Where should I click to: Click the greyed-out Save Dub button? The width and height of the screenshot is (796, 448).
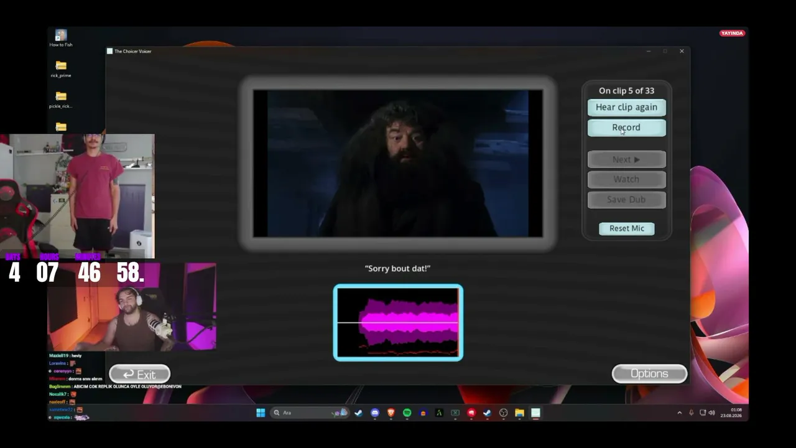pyautogui.click(x=626, y=200)
